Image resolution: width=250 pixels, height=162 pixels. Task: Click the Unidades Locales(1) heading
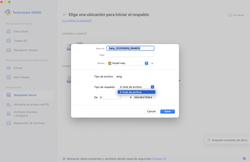[x=74, y=34]
